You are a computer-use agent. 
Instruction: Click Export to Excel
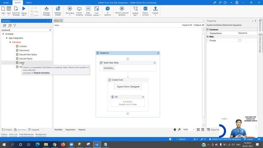pyautogui.click(x=145, y=11)
